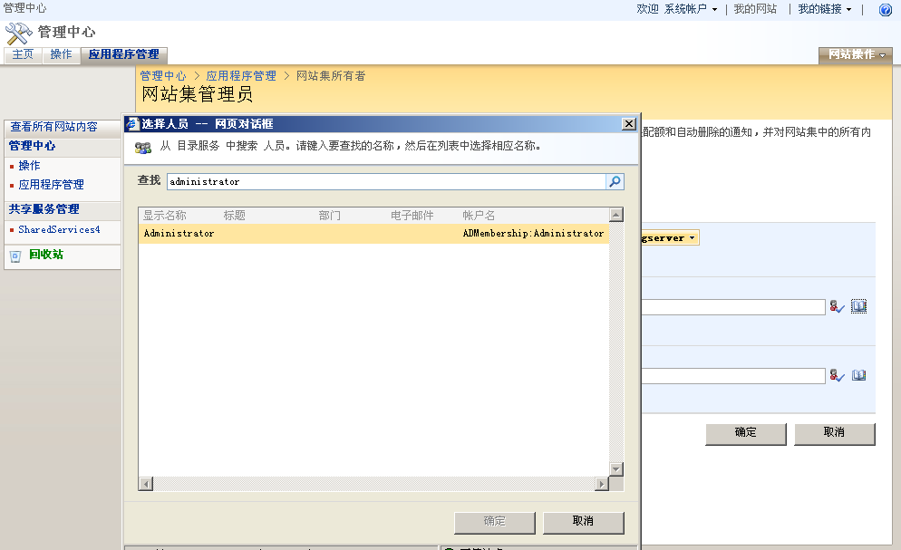Open 回收站 link
901x550 pixels.
coord(46,255)
